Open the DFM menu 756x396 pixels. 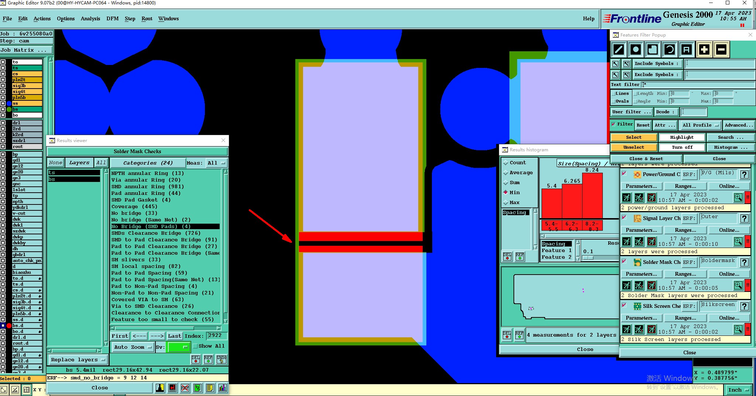point(113,18)
